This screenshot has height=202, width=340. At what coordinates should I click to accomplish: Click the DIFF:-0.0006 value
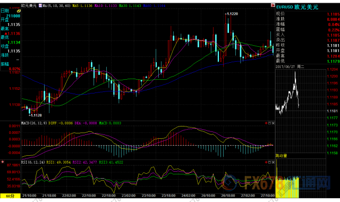(61, 123)
